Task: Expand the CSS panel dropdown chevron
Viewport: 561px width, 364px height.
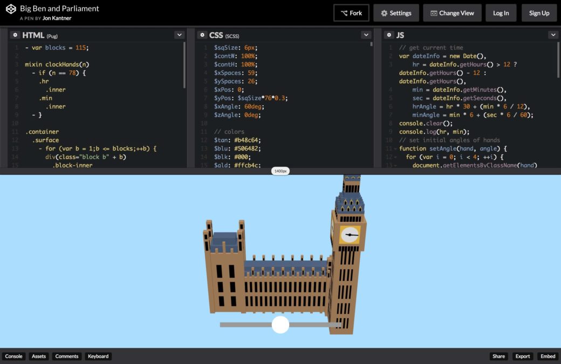Action: pos(366,35)
